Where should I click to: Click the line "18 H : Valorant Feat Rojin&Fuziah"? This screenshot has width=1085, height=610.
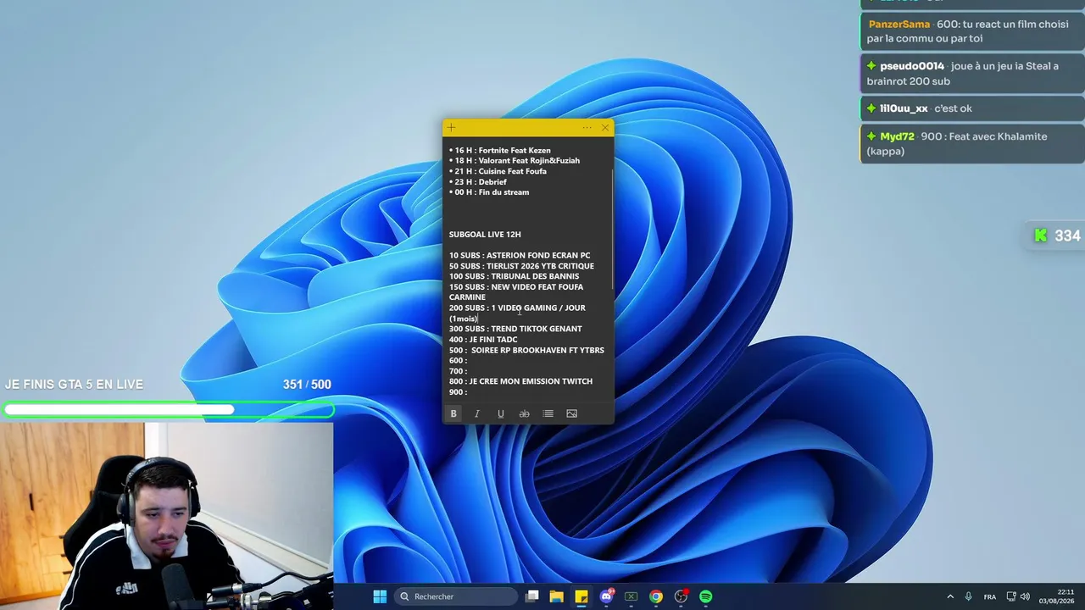pos(515,160)
